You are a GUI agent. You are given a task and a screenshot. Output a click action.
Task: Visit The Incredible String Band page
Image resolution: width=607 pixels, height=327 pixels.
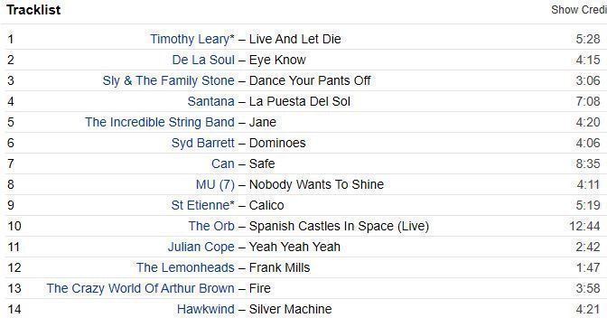(160, 122)
